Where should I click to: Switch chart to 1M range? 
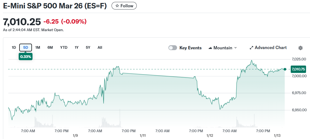click(x=38, y=47)
